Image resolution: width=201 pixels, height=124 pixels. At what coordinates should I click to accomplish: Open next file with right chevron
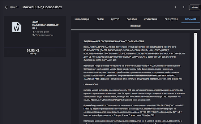click(184, 7)
